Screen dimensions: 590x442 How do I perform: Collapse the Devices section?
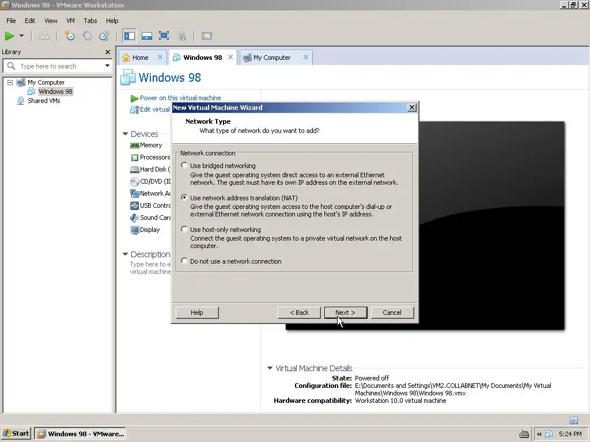pyautogui.click(x=125, y=134)
